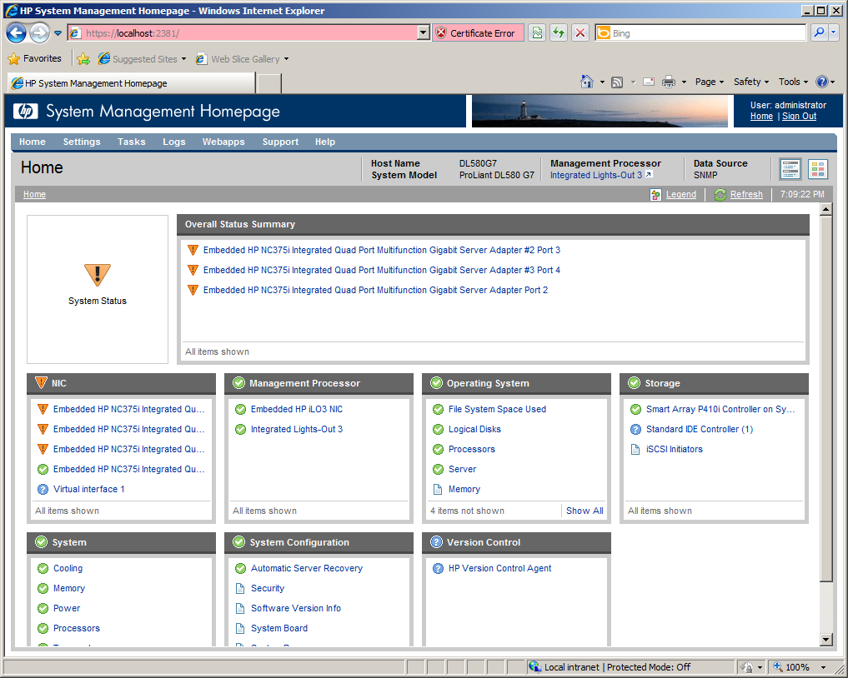Viewport: 848px width, 678px height.
Task: Click the Read Mail icon
Action: (649, 82)
